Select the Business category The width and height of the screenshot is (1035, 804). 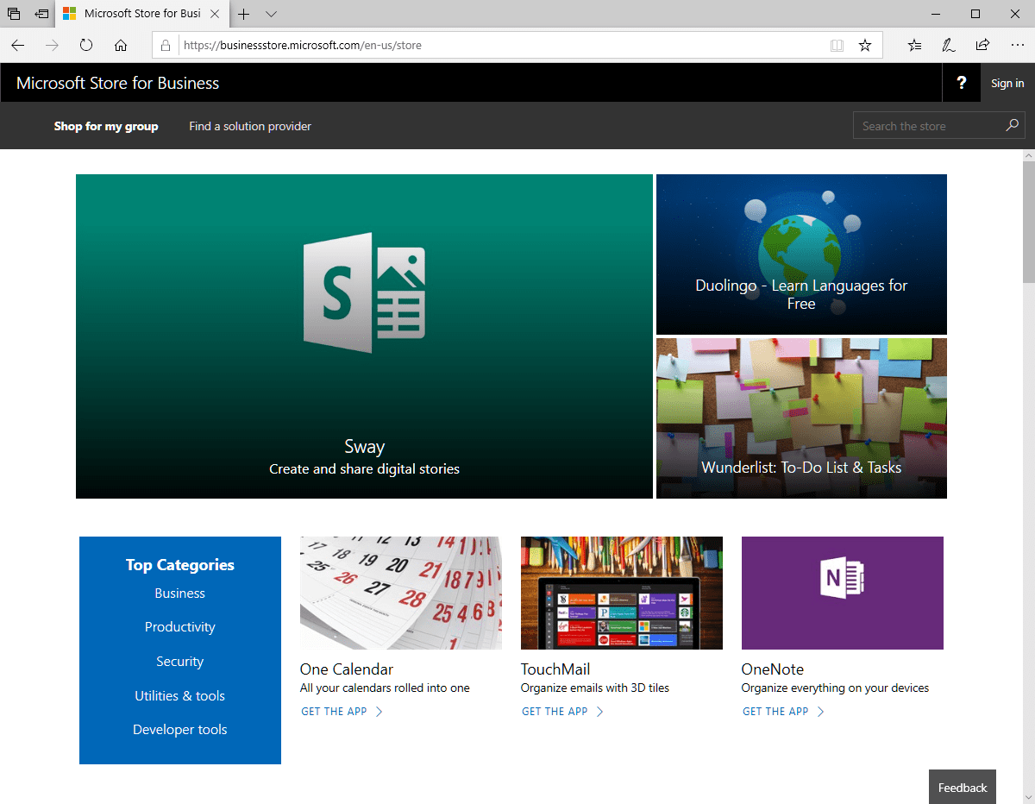180,594
